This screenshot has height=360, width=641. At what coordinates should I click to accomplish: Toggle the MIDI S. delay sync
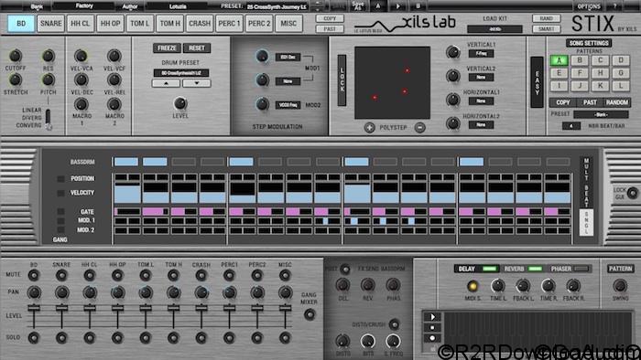[473, 286]
